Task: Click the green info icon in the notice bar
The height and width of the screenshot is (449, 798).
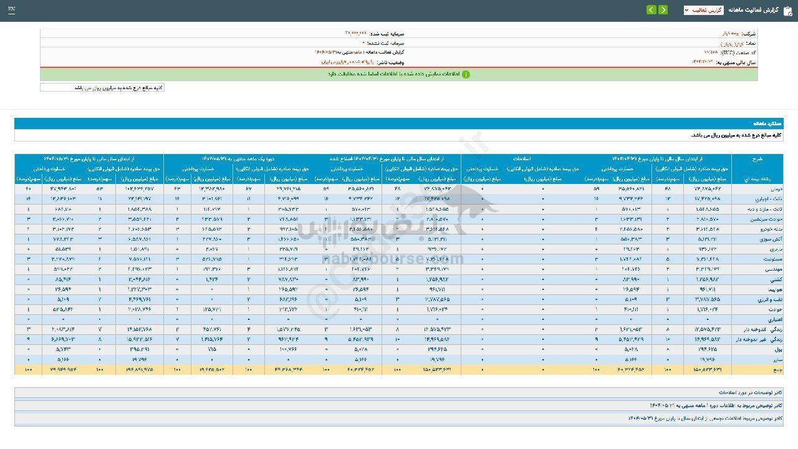Action: pos(465,74)
